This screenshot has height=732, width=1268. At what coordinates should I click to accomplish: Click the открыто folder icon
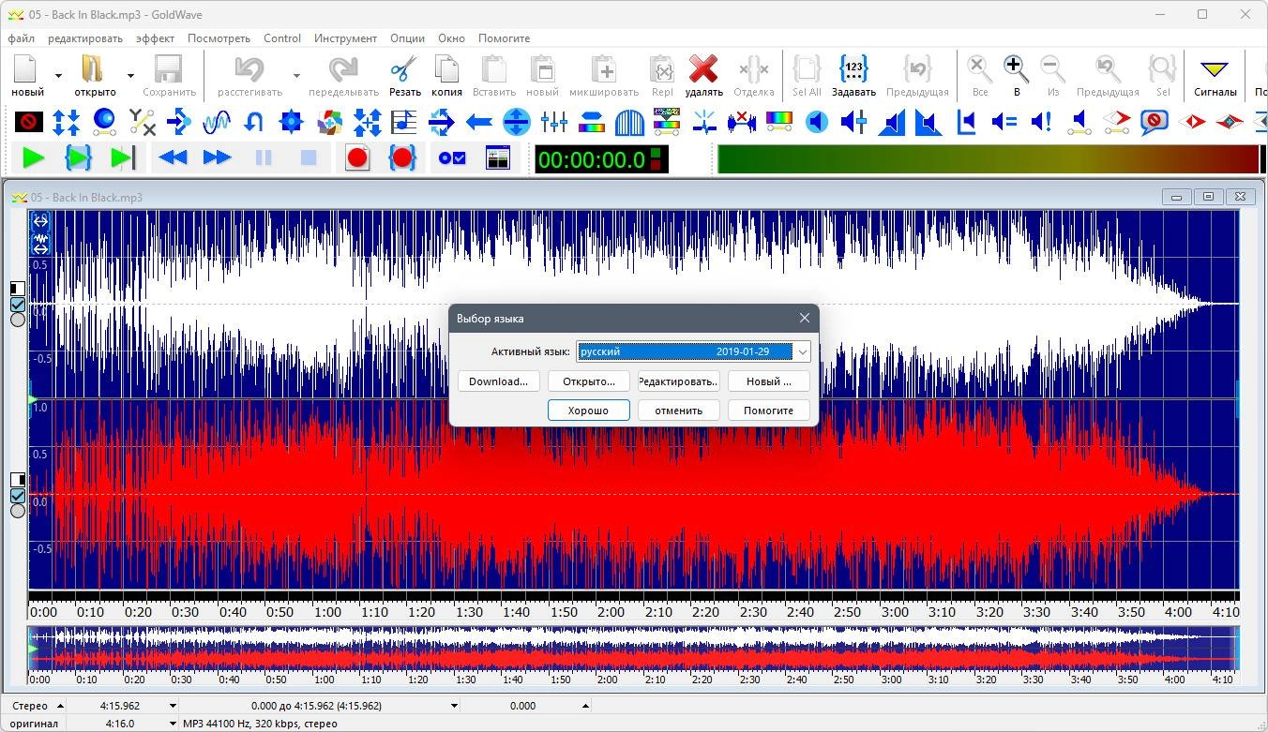(x=95, y=75)
